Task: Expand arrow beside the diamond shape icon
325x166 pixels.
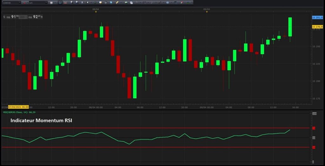Action: [x=140, y=3]
